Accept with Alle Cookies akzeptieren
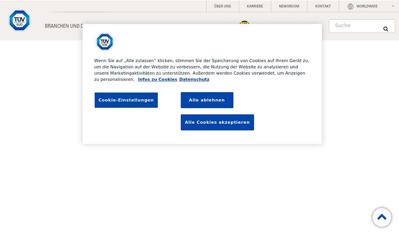The height and width of the screenshot is (235, 399). (x=217, y=122)
